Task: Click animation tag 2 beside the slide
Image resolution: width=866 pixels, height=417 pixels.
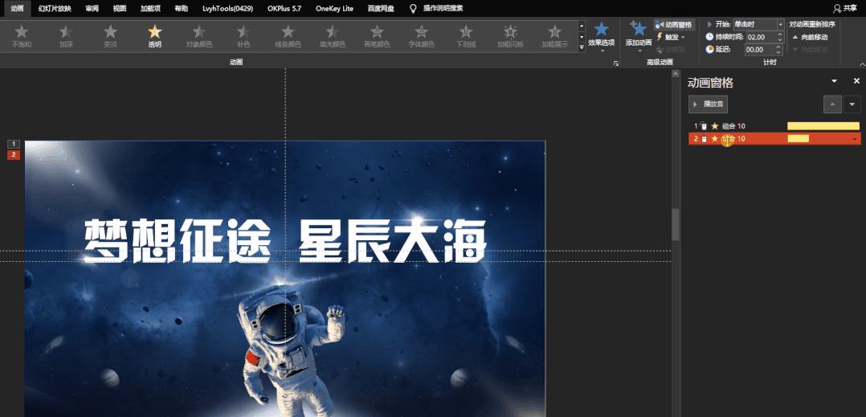Action: pyautogui.click(x=13, y=154)
